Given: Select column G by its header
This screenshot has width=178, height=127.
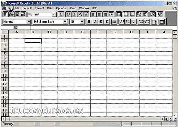Looking at the screenshot, I should (115, 32).
